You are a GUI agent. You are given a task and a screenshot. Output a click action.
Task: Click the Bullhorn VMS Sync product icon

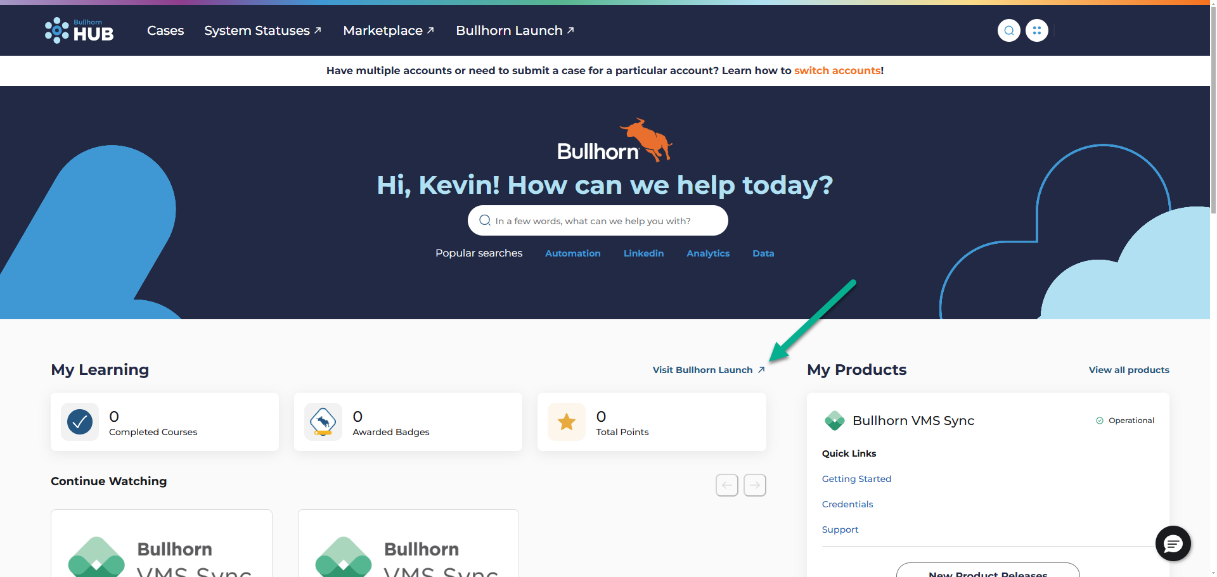pos(834,421)
